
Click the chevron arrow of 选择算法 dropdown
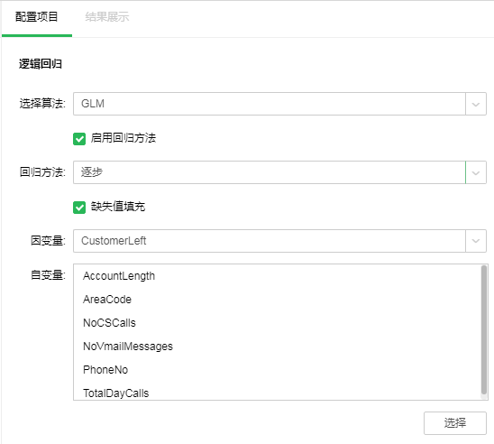click(476, 104)
